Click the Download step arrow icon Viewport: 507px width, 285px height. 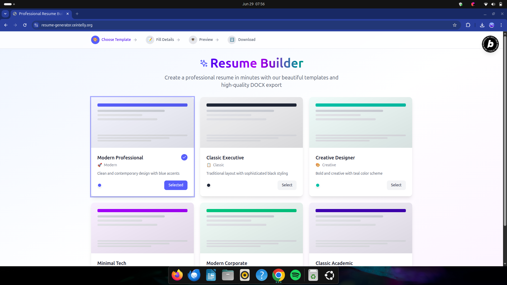point(232,40)
